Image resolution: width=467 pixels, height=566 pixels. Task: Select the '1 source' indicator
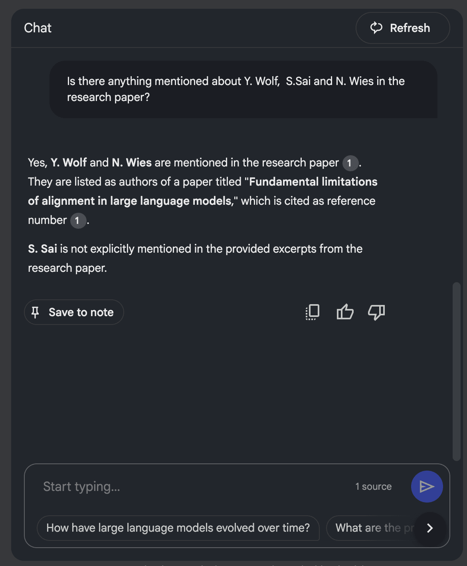click(x=374, y=487)
